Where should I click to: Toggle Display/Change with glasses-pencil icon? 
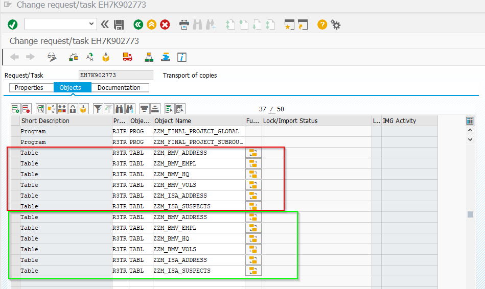tap(52, 57)
